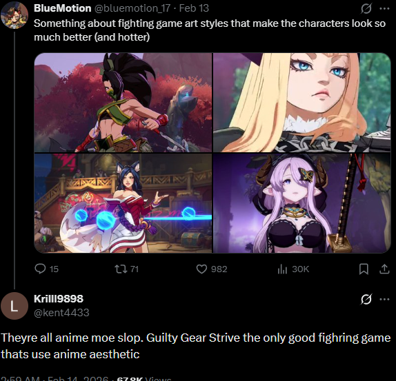Bookmark the BlueMotion tweet
The width and height of the screenshot is (396, 381).
(364, 269)
